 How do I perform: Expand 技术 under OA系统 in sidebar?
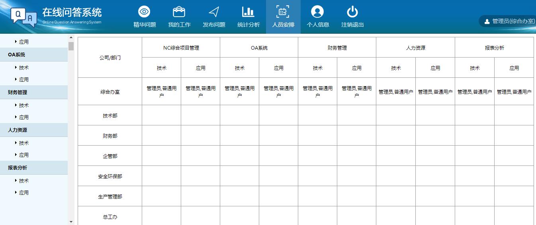tap(23, 68)
